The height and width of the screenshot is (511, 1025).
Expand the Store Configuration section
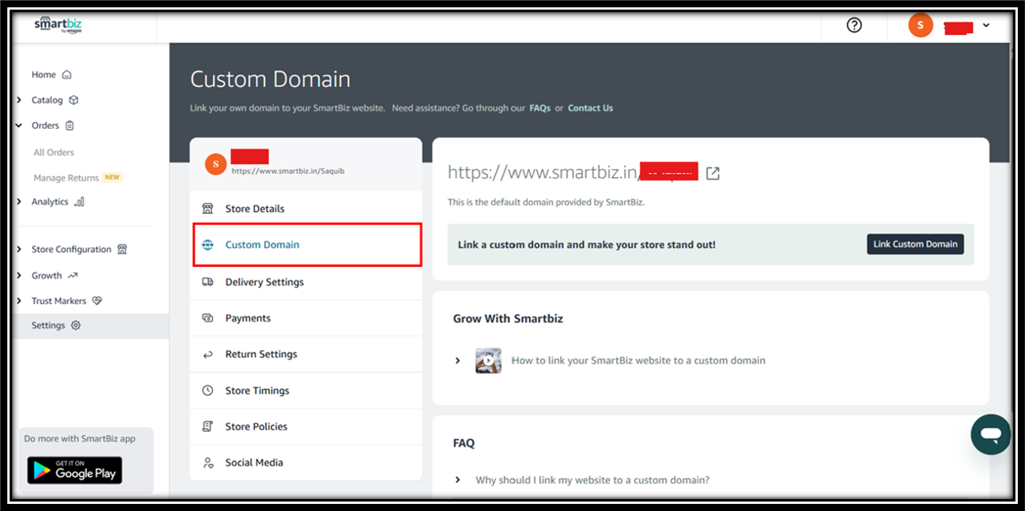click(x=19, y=250)
